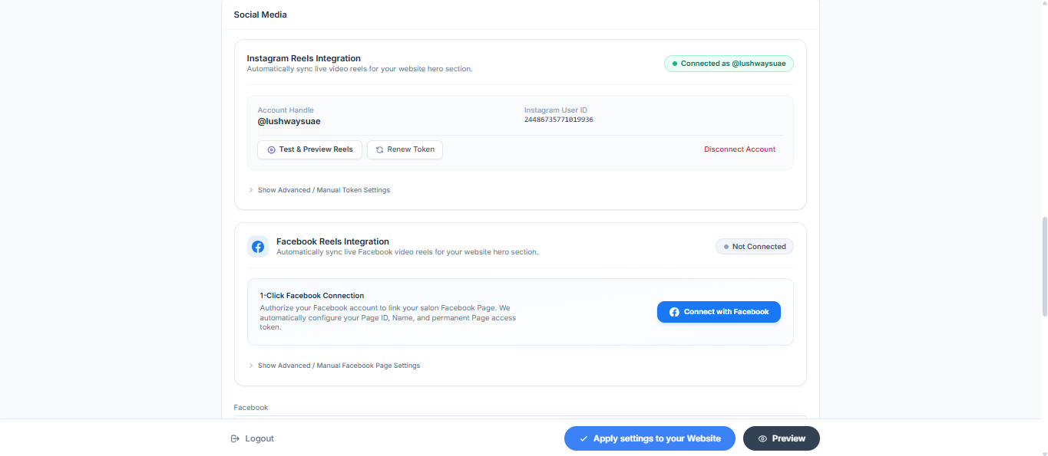The width and height of the screenshot is (1048, 456).
Task: Click the Social Media section heading
Action: pyautogui.click(x=260, y=15)
